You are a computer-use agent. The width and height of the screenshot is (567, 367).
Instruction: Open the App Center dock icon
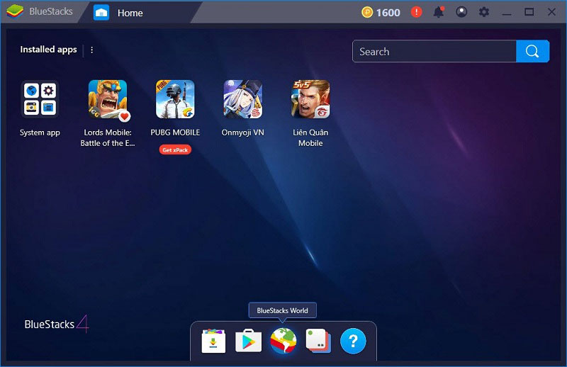(213, 341)
